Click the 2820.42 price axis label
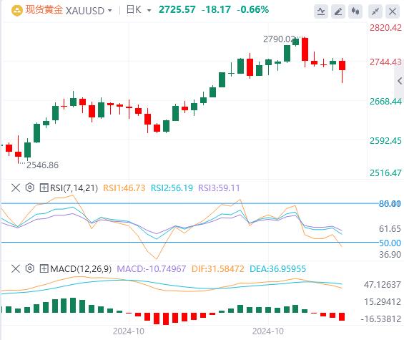 click(x=385, y=28)
